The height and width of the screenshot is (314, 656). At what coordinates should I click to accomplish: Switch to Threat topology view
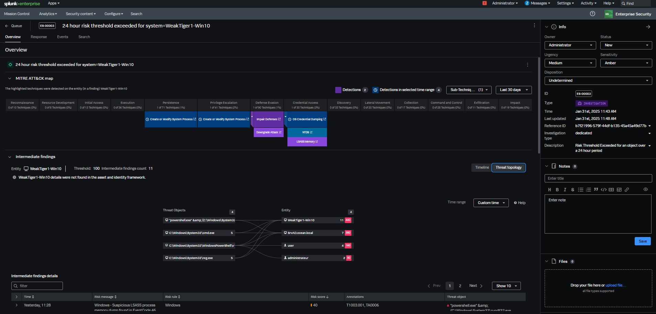[x=509, y=168]
